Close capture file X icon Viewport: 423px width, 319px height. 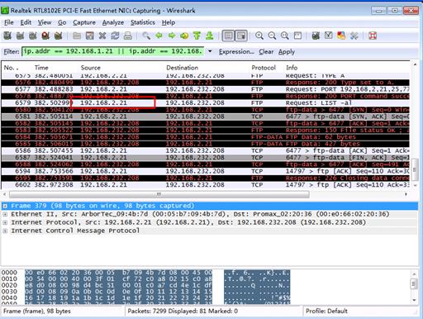102,36
